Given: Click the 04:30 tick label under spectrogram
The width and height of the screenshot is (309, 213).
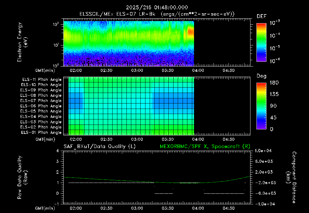Looking at the screenshot, I should [x=229, y=70].
